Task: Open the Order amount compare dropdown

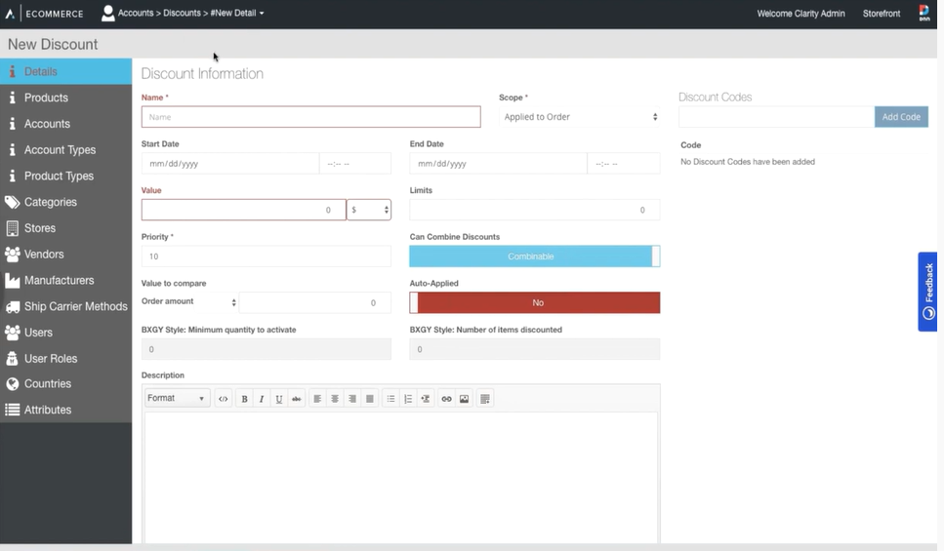Action: pos(189,301)
